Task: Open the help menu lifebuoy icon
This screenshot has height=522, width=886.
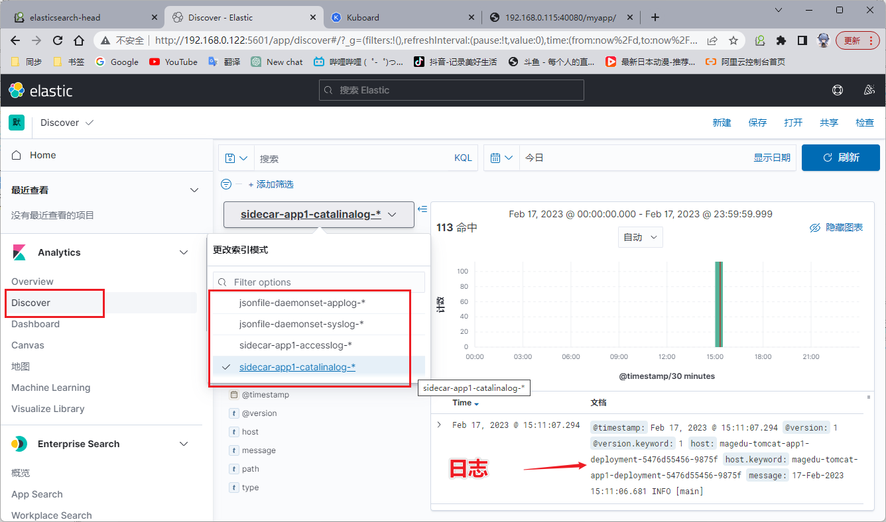Action: 838,90
